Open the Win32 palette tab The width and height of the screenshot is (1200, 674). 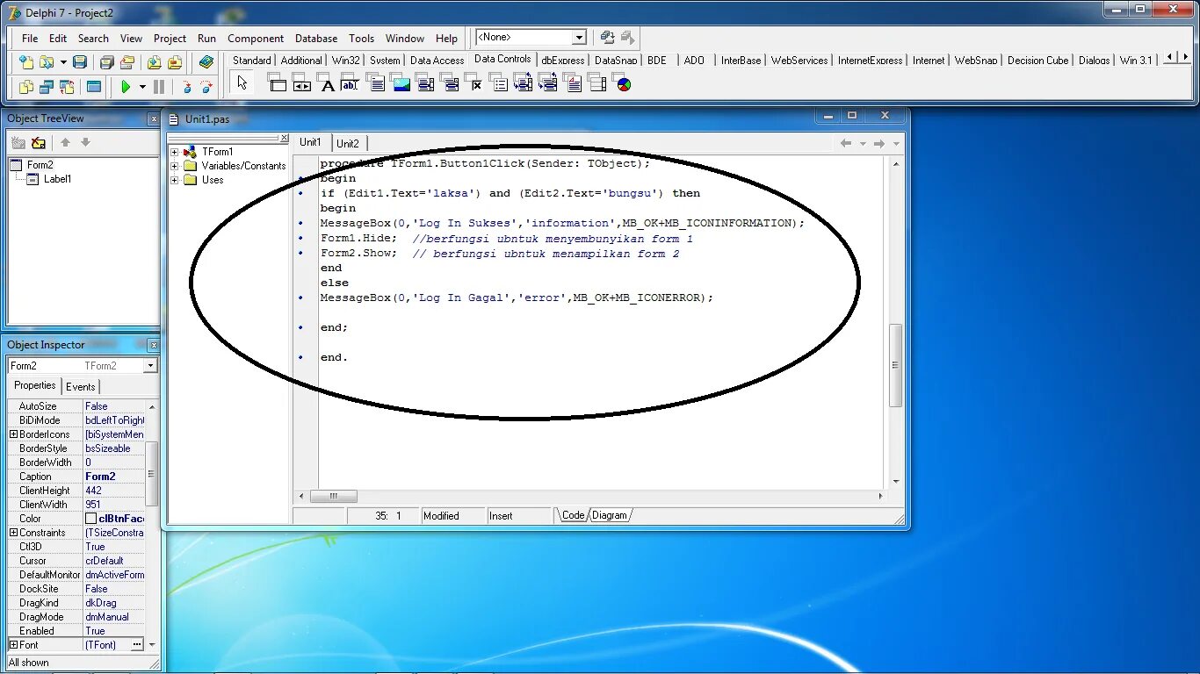pyautogui.click(x=346, y=61)
